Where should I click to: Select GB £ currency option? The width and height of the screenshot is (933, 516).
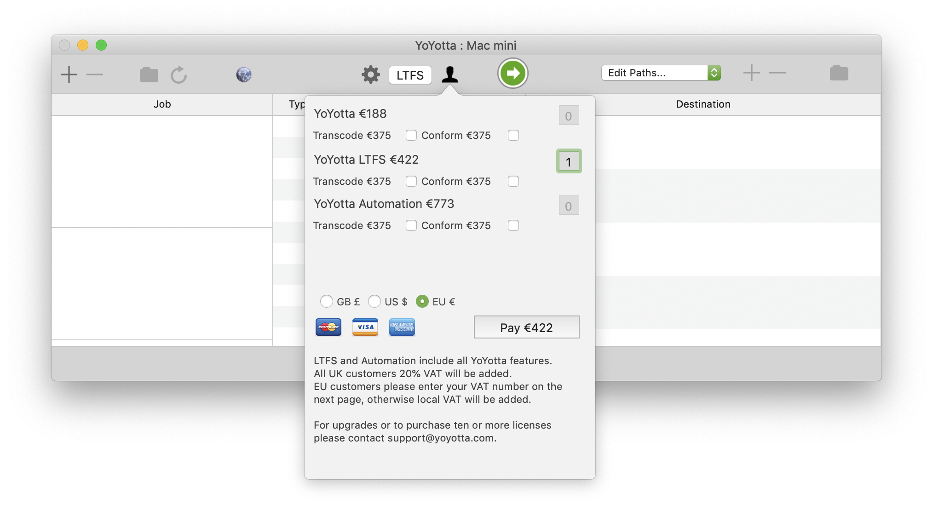point(327,301)
